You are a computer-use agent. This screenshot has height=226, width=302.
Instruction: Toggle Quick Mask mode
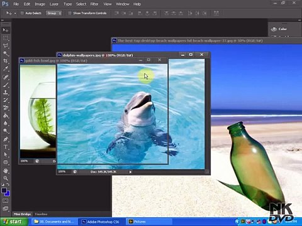[6, 201]
